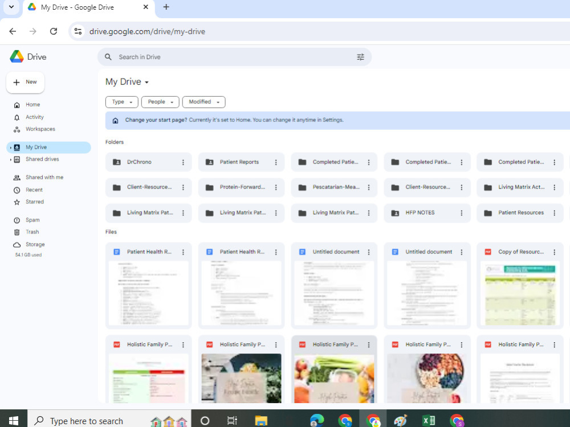Viewport: 570px width, 427px height.
Task: Click the PDF icon of Copy of Resourc
Action: coord(488,252)
